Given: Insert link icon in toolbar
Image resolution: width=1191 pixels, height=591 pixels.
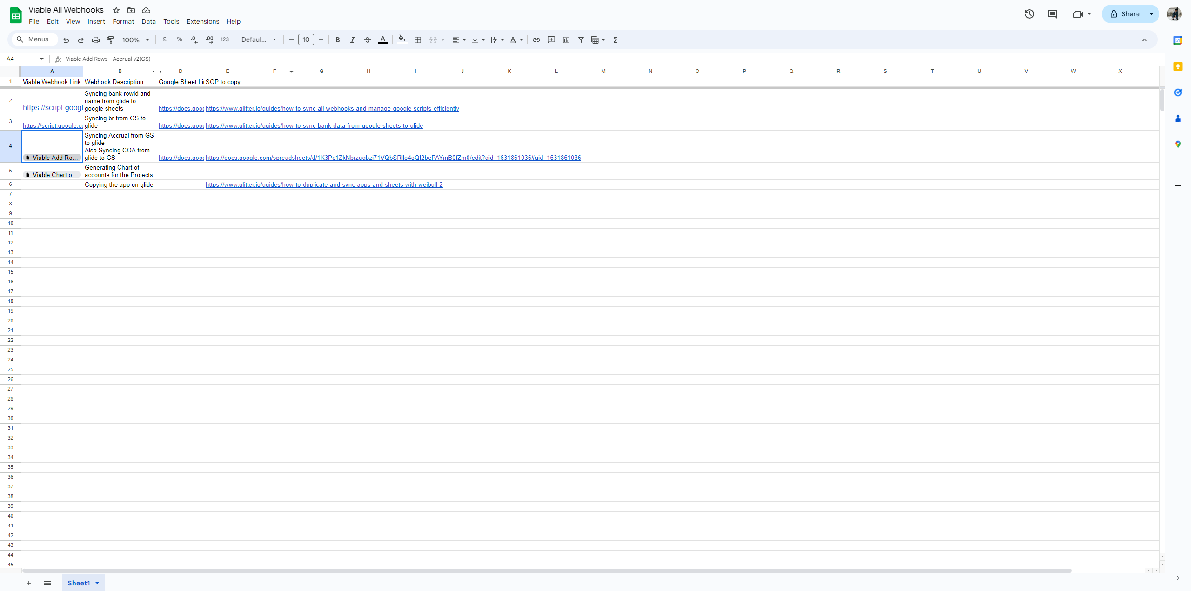Looking at the screenshot, I should (536, 40).
